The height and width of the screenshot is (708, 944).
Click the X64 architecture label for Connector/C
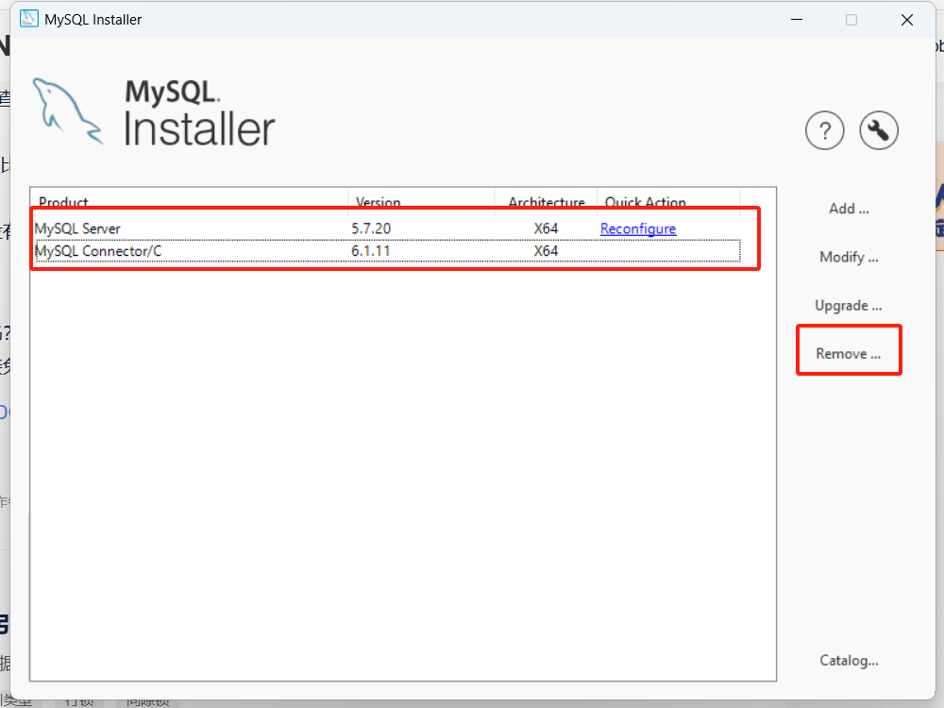(546, 251)
